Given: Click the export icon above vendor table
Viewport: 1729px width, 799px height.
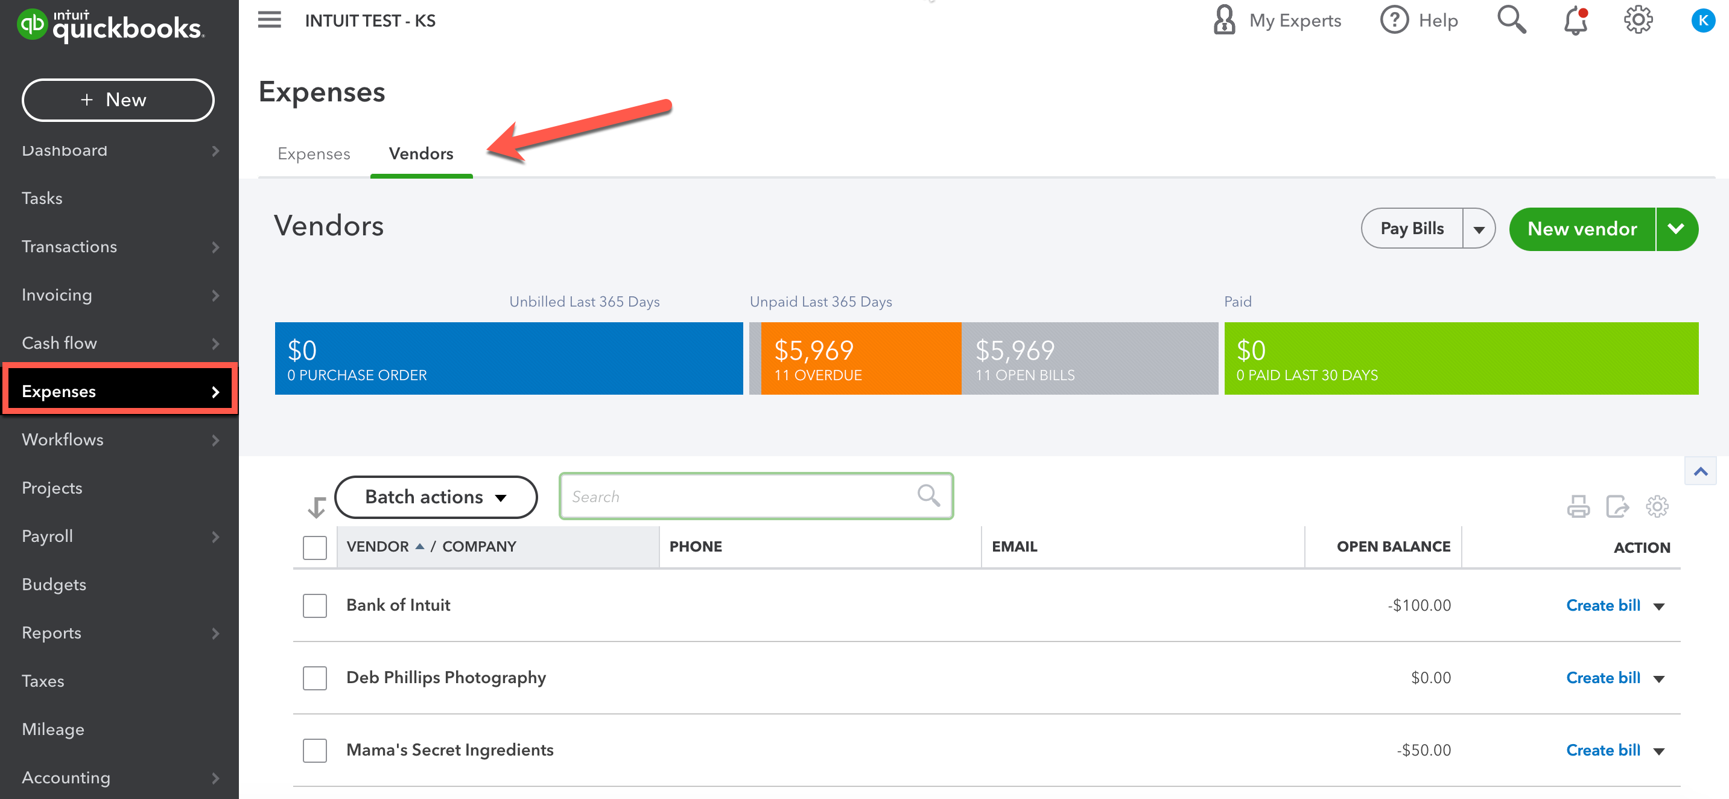Looking at the screenshot, I should click(x=1617, y=506).
